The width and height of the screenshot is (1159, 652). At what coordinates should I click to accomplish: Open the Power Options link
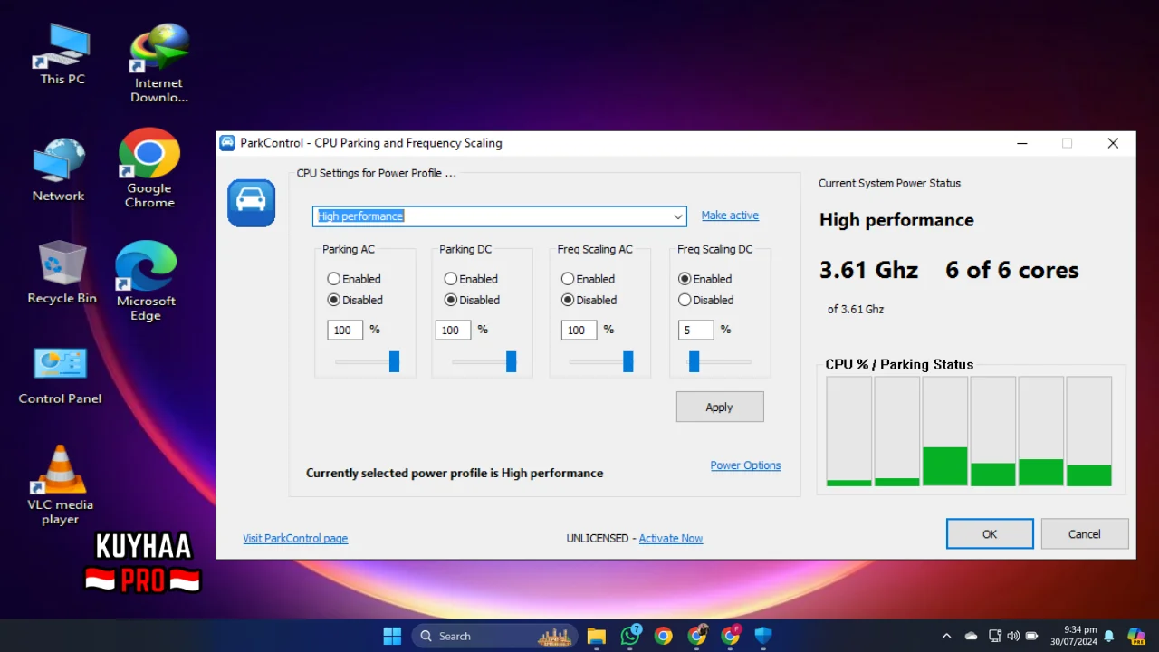[745, 465]
